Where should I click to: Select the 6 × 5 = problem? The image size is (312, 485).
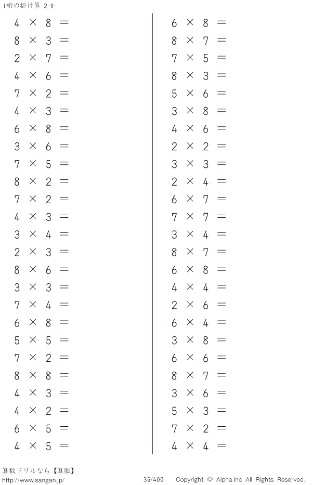(x=42, y=428)
